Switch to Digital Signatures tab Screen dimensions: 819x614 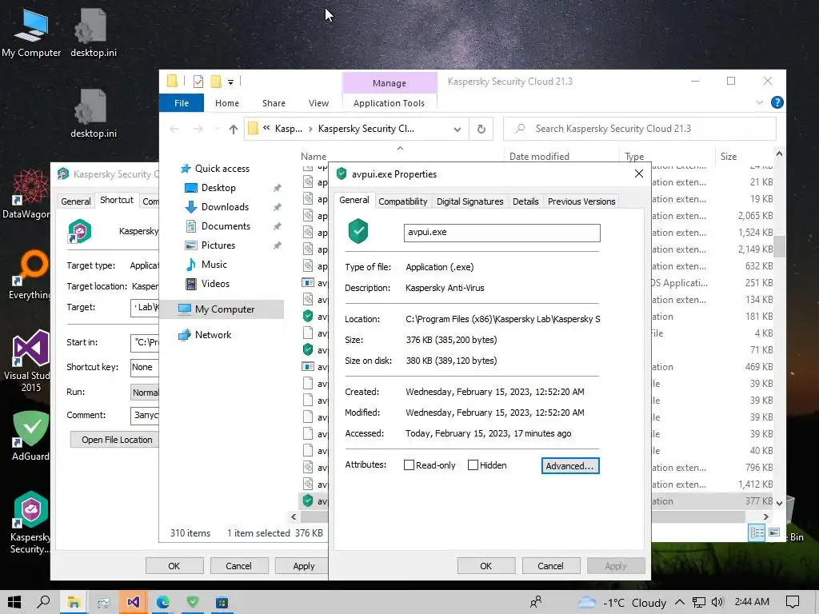click(x=469, y=201)
